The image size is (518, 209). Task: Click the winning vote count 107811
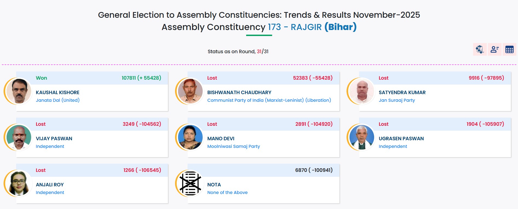pyautogui.click(x=129, y=78)
